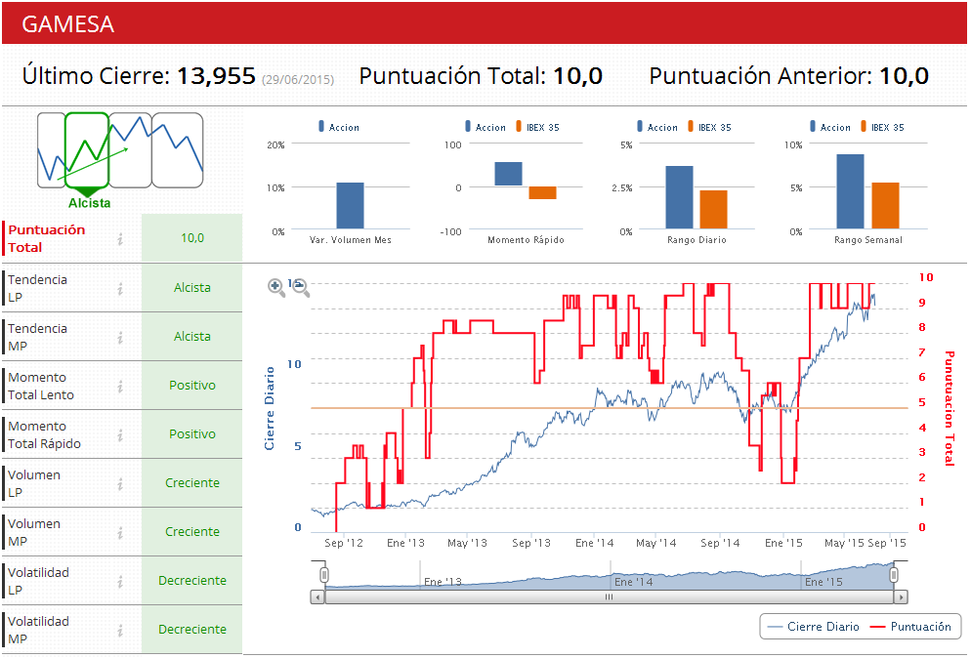Open info icon for Puntuación Total
The width and height of the screenshot is (971, 658).
pyautogui.click(x=120, y=239)
